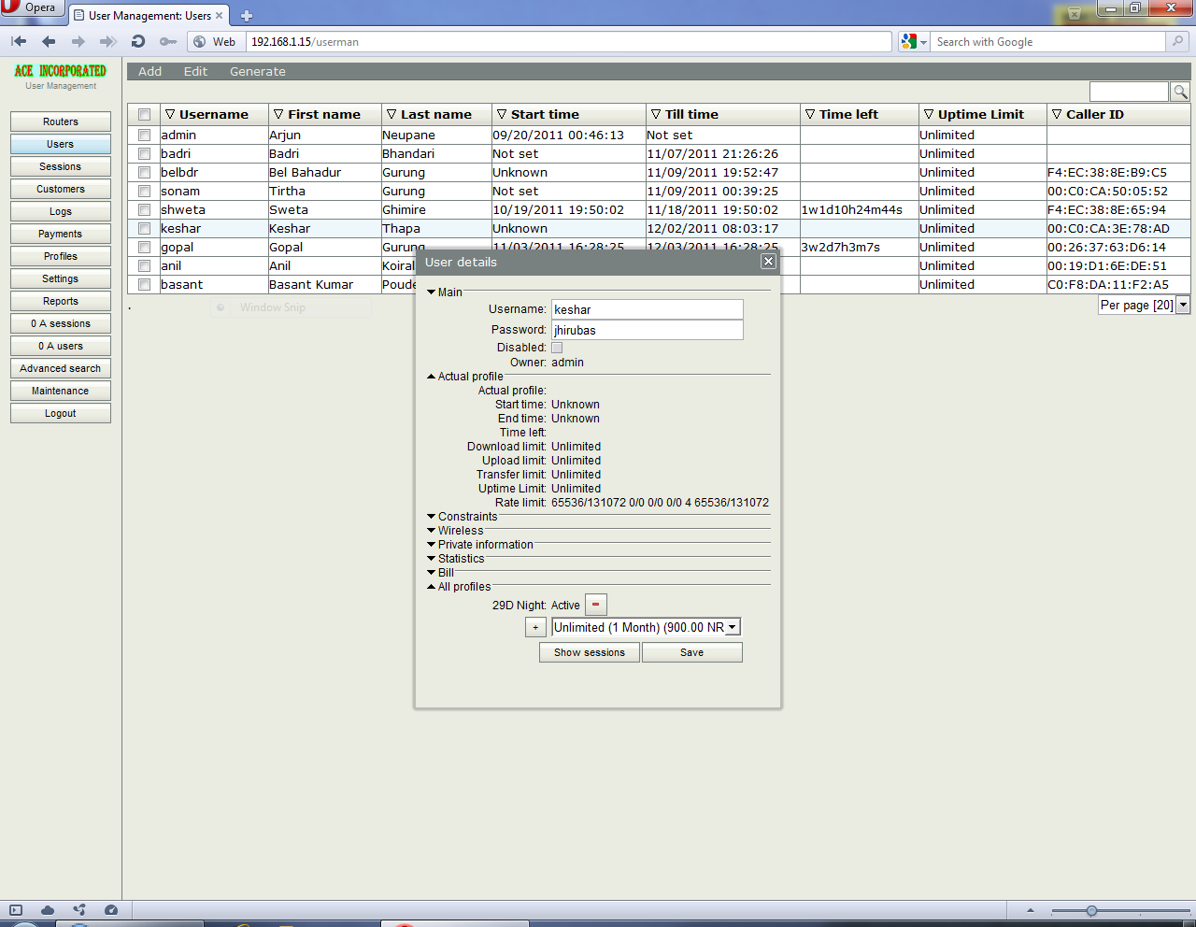
Task: Collapse the Actual profile section
Action: coord(465,377)
